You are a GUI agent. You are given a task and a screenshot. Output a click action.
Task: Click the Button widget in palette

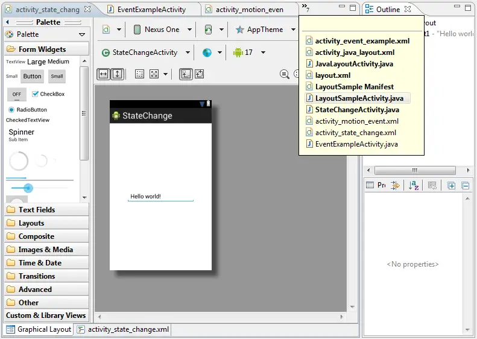click(x=33, y=76)
